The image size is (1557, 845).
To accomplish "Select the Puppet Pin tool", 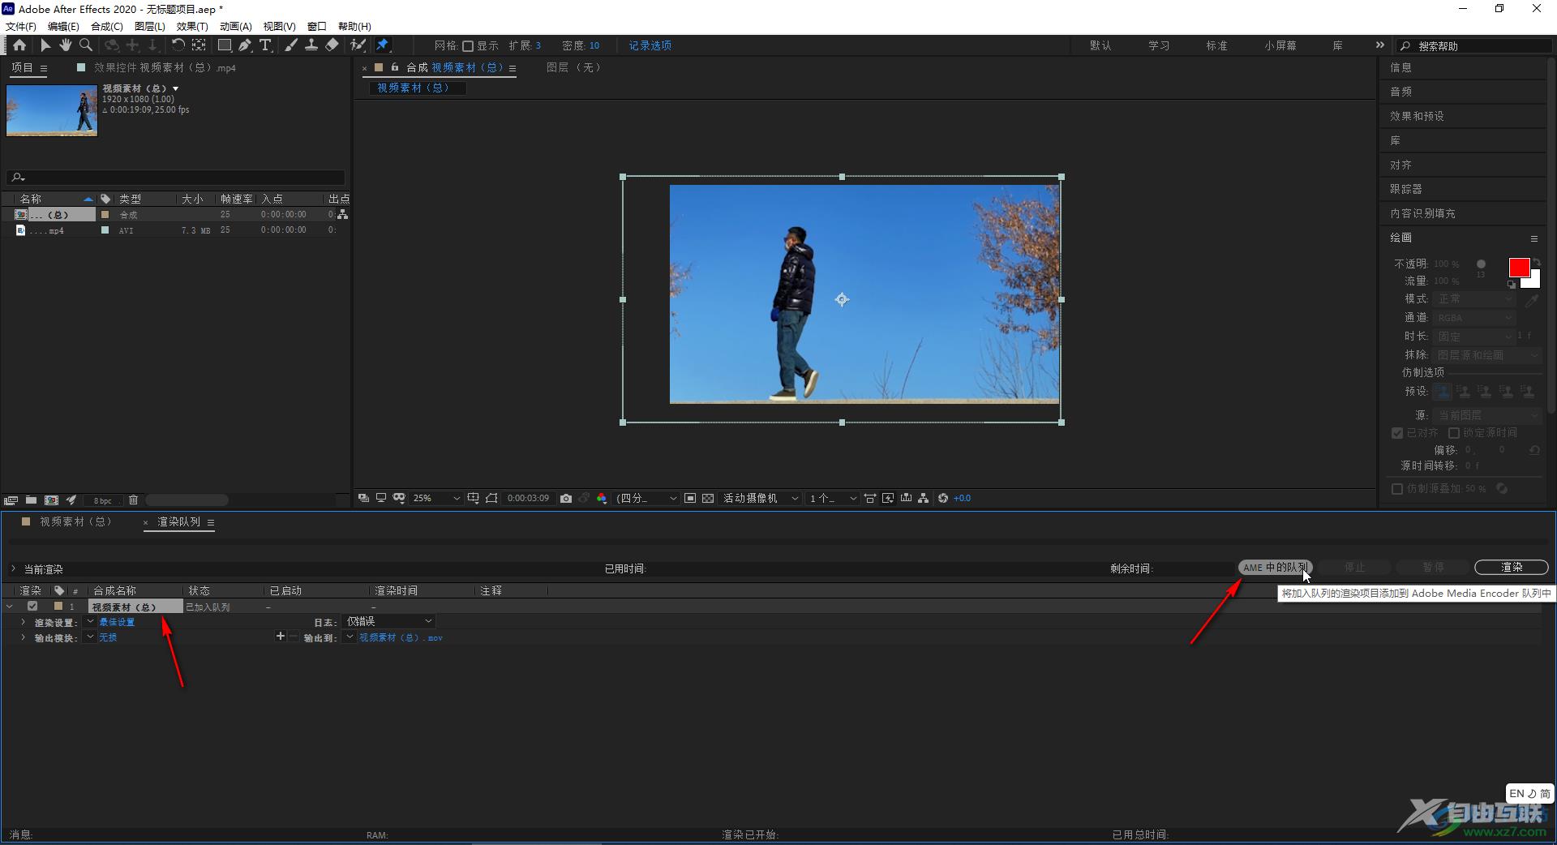I will point(382,45).
